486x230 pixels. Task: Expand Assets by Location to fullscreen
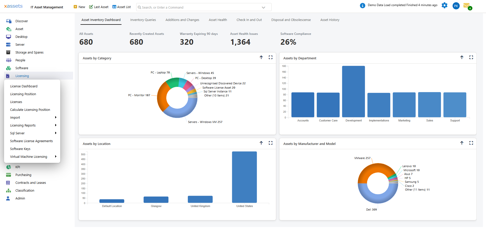coord(270,143)
